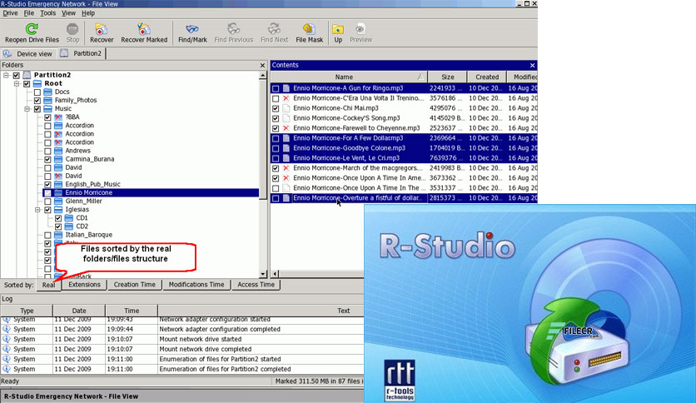The width and height of the screenshot is (696, 403).
Task: Check the A Gun for Ringo.mp3 checkbox
Action: tap(276, 89)
